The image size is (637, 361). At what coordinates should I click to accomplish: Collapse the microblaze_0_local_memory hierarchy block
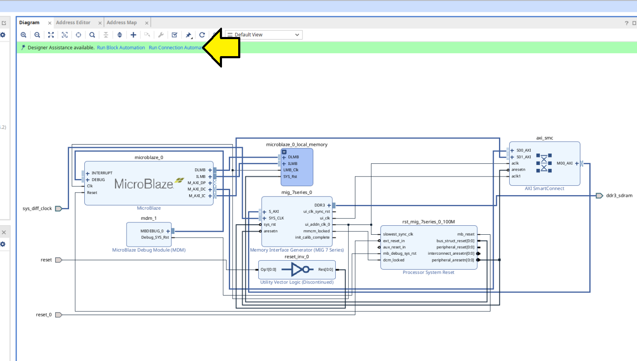pos(284,152)
